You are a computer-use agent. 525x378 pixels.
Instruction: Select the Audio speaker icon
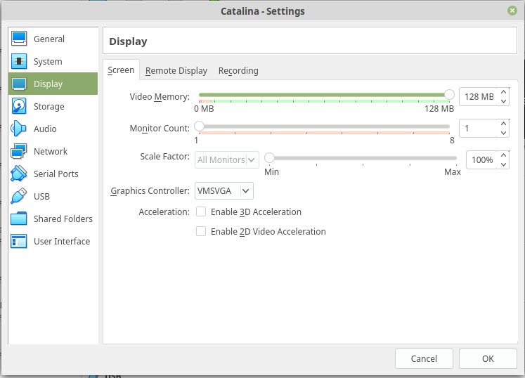[20, 129]
